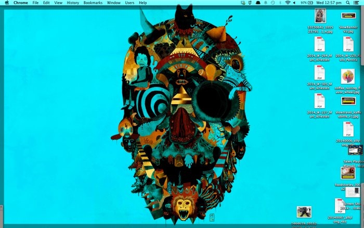
Task: Open the Apple menu
Action: point(7,3)
